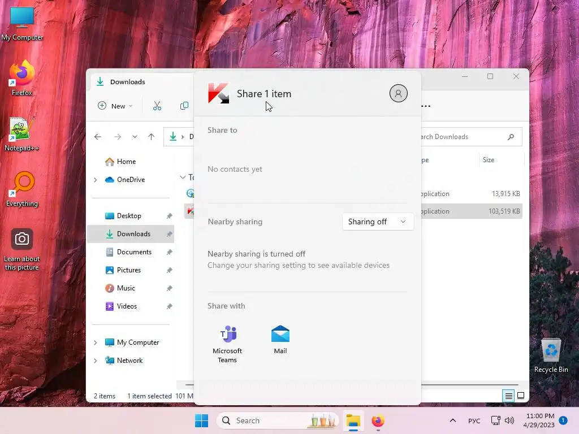Viewport: 579px width, 434px height.
Task: Go forward in File Explorer navigation
Action: (x=118, y=137)
